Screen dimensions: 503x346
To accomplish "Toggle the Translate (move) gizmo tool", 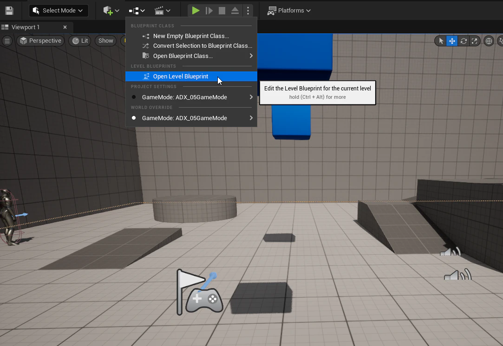I will [452, 41].
